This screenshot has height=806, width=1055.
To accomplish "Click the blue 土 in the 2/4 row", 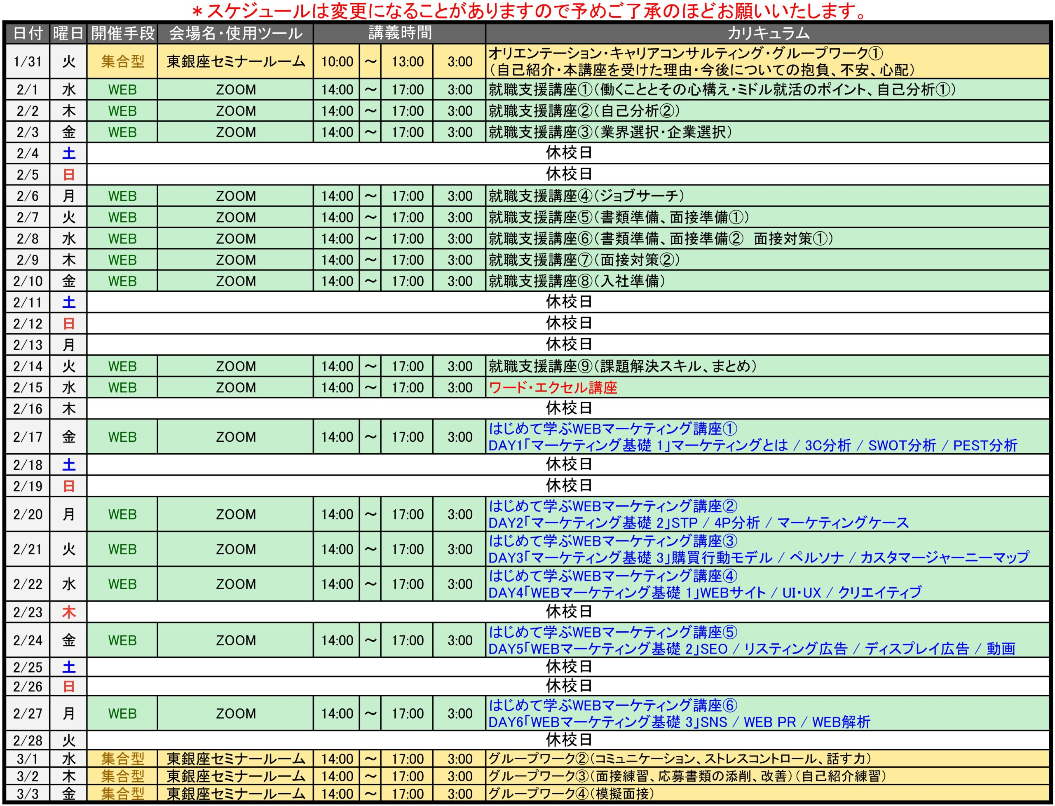I will click(x=68, y=154).
